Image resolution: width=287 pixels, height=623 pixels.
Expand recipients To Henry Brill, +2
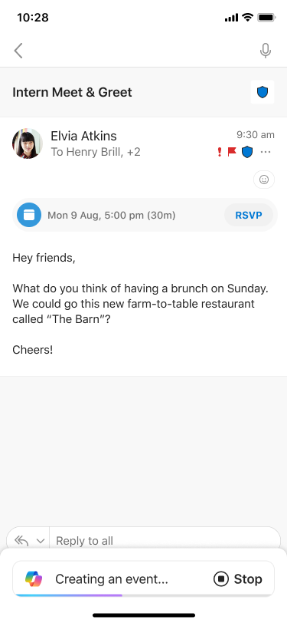pos(96,152)
